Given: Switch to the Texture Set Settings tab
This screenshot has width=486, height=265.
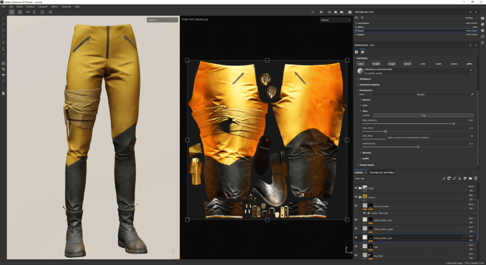Looking at the screenshot, I should coord(383,173).
